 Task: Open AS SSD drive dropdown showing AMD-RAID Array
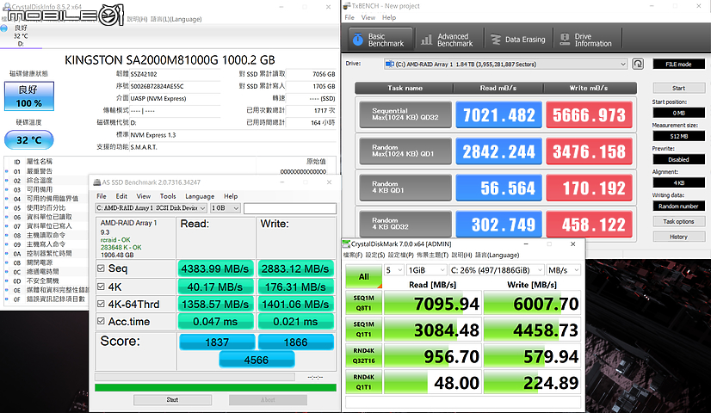[151, 208]
